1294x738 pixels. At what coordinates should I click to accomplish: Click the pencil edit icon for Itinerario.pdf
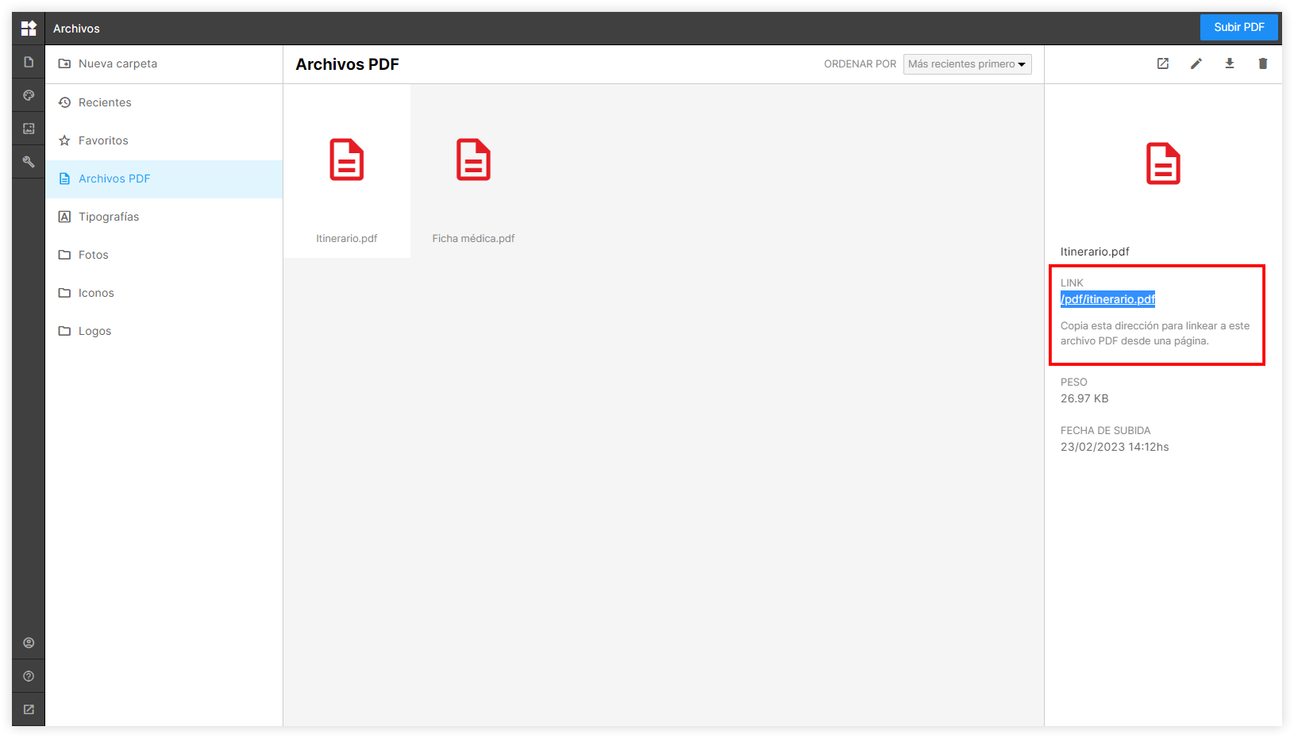(1196, 63)
